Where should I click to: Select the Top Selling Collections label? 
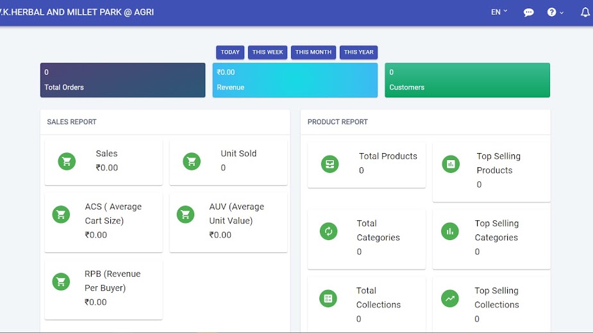coord(497,298)
